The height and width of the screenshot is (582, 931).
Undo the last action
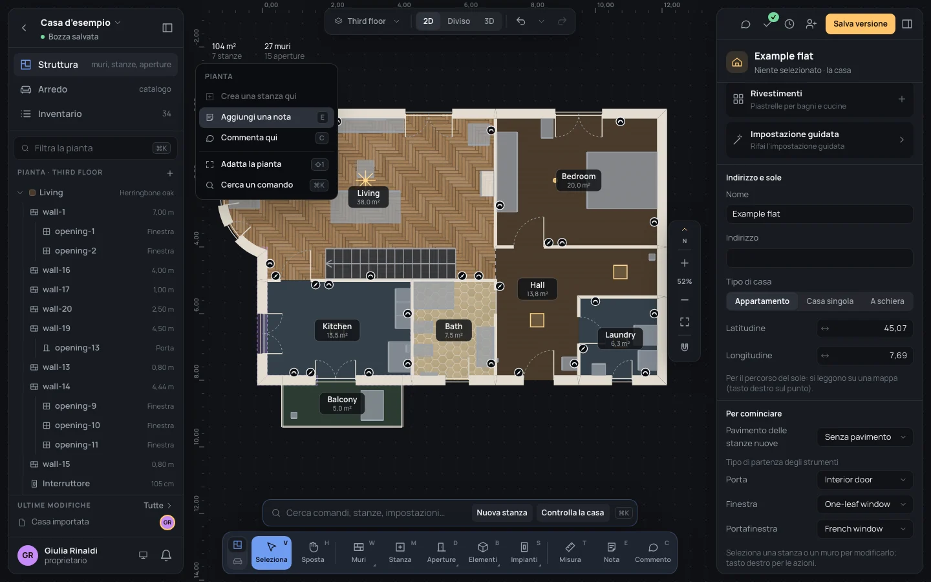[521, 21]
